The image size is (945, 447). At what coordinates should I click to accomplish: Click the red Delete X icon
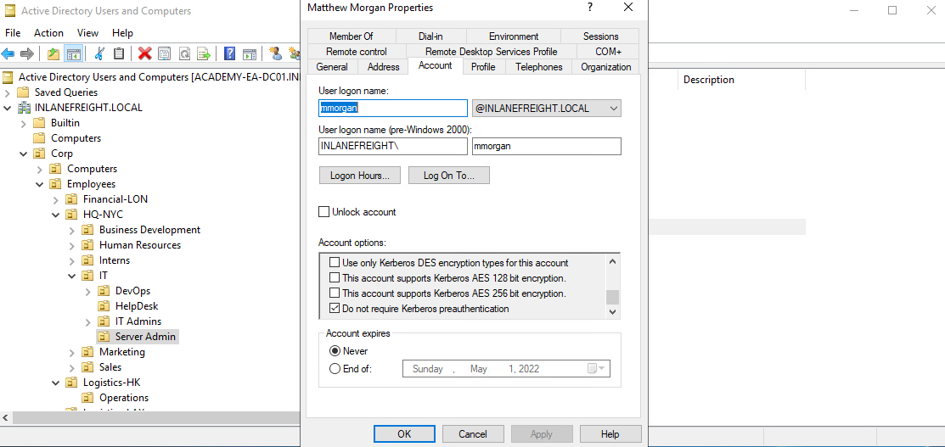[144, 54]
